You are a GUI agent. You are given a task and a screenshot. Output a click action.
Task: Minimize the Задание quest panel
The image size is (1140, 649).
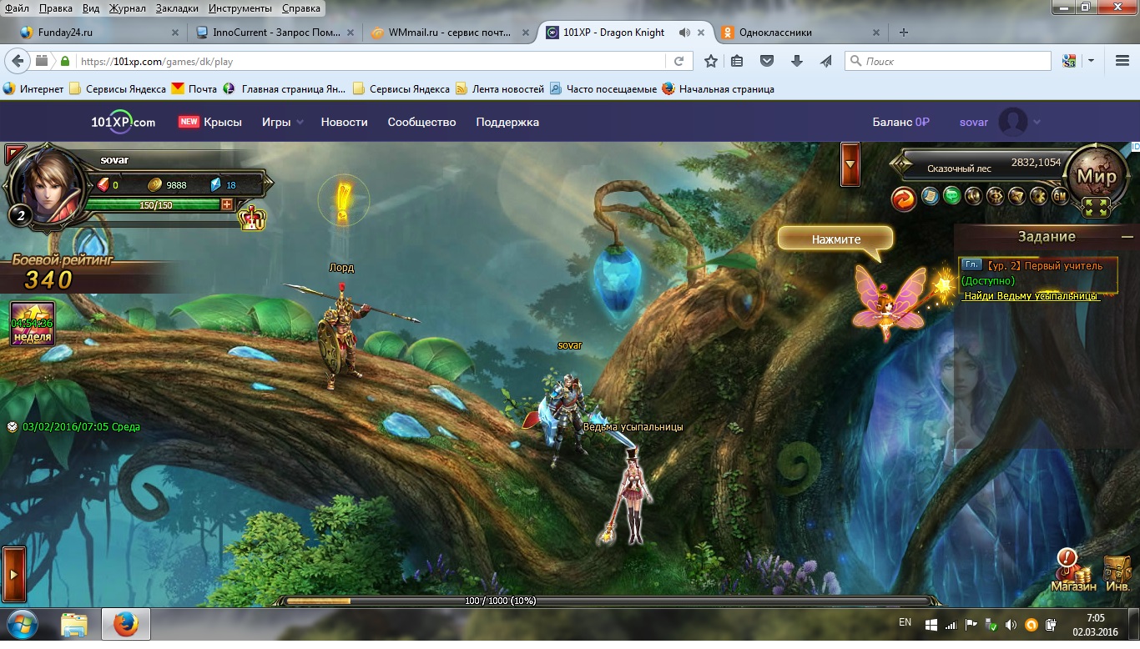pyautogui.click(x=1127, y=237)
